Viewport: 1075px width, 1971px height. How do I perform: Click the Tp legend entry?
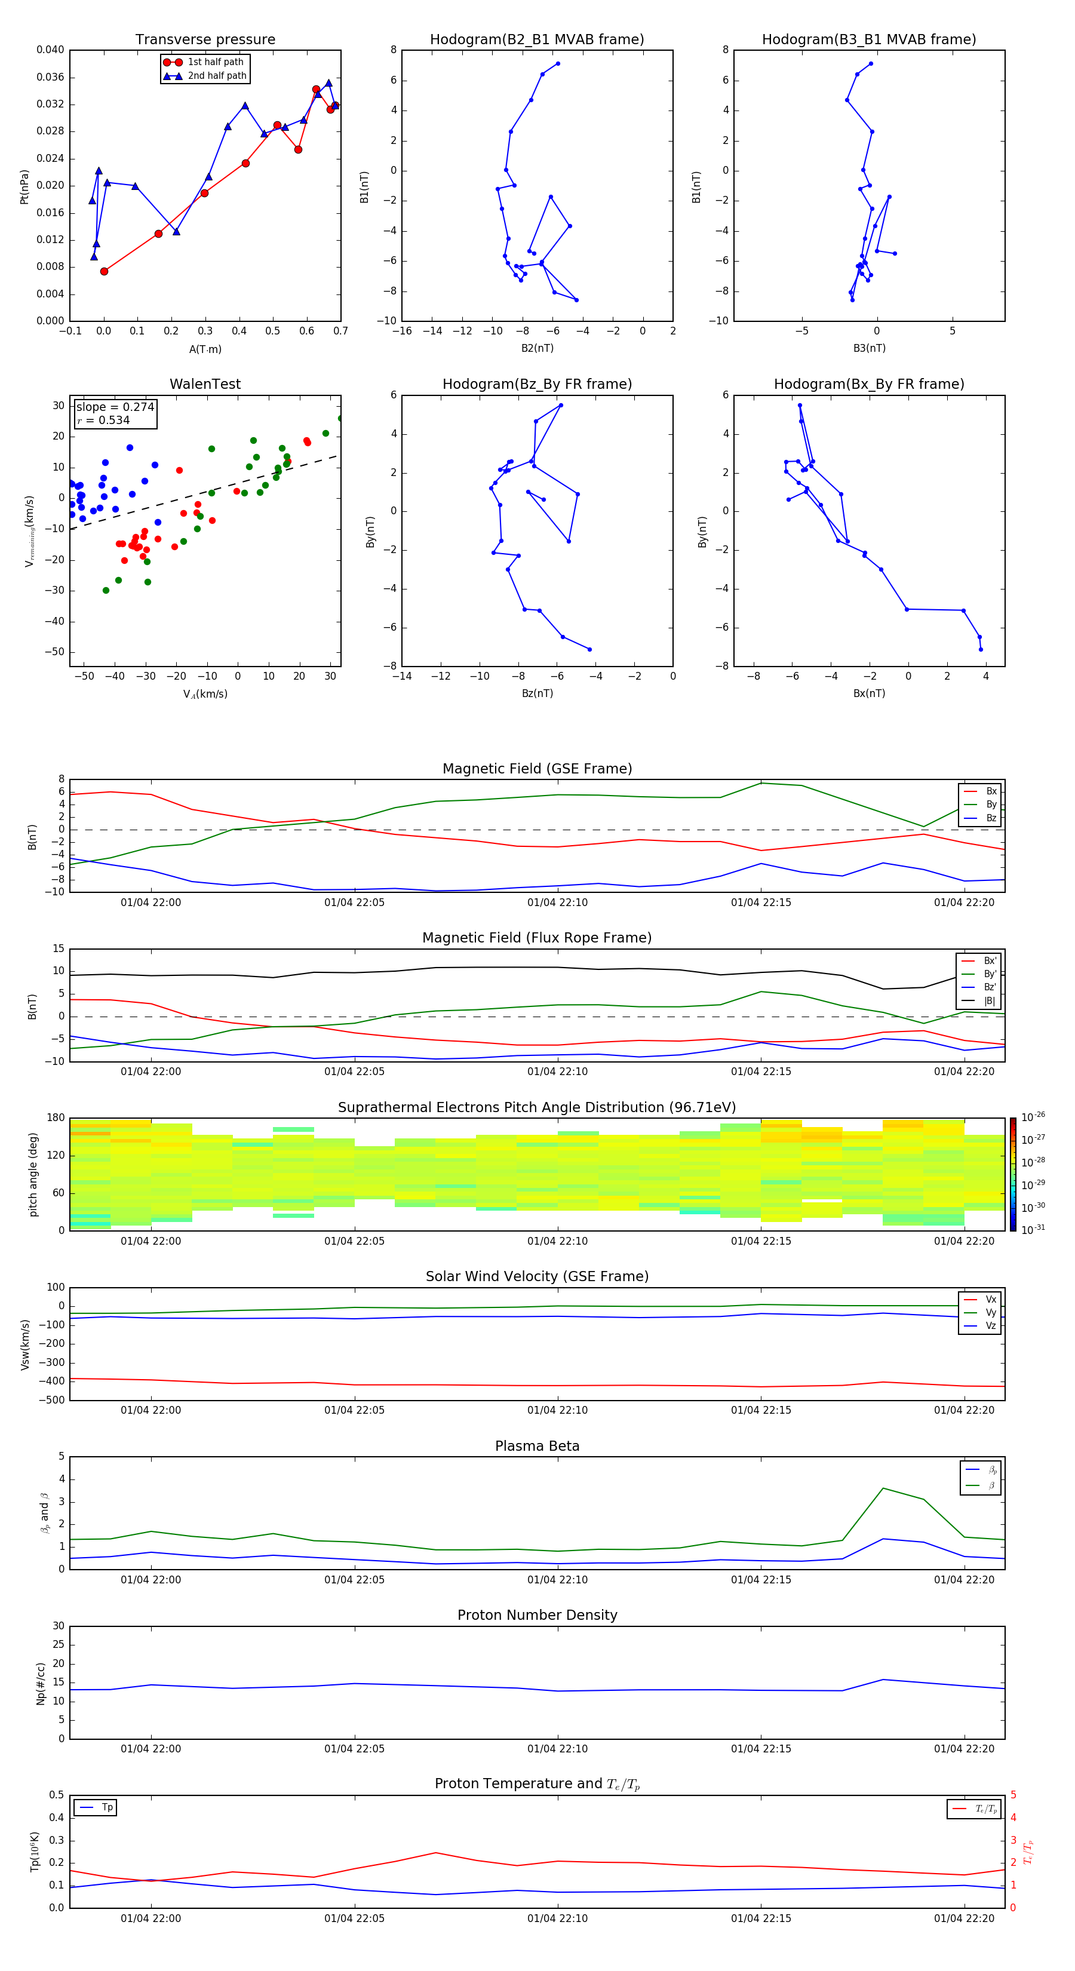96,1807
